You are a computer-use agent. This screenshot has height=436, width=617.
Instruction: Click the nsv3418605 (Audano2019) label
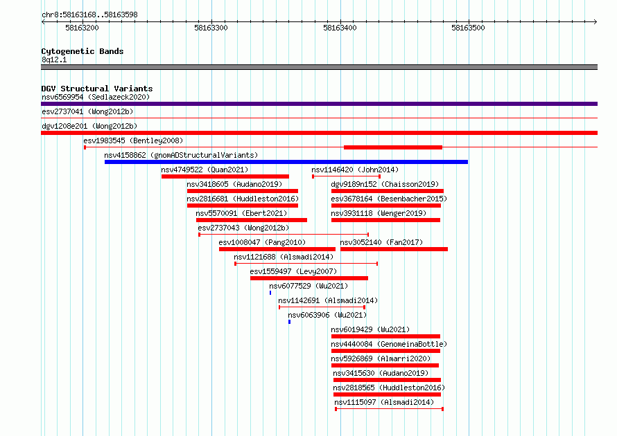coord(234,184)
